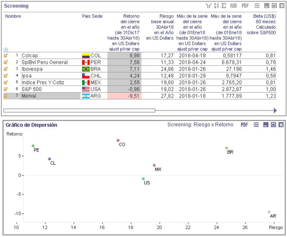This screenshot has height=237, width=287.
Task: Click the table's horizontal scrollbar thumb
Action: tap(79, 110)
